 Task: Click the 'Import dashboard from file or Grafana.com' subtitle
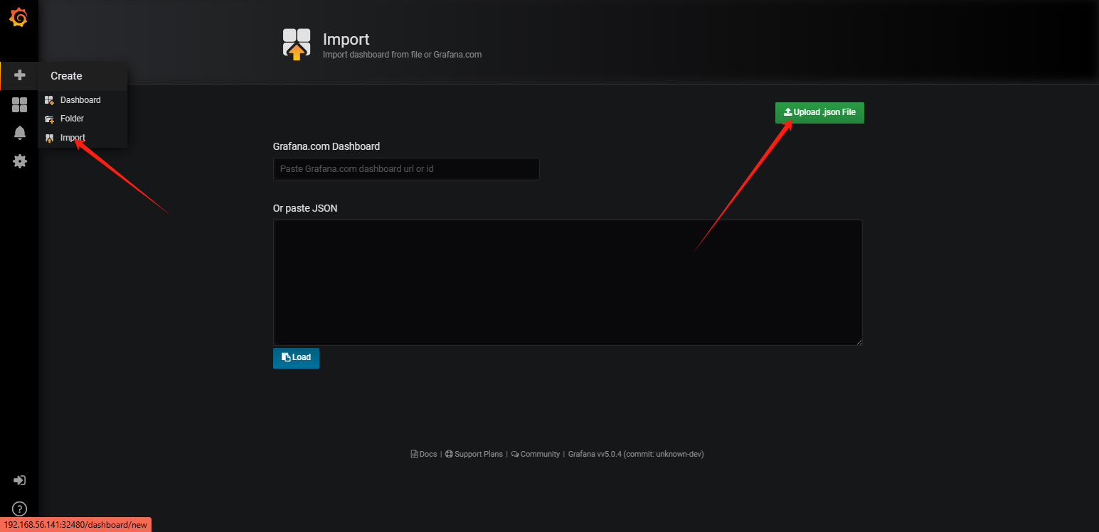pyautogui.click(x=402, y=55)
